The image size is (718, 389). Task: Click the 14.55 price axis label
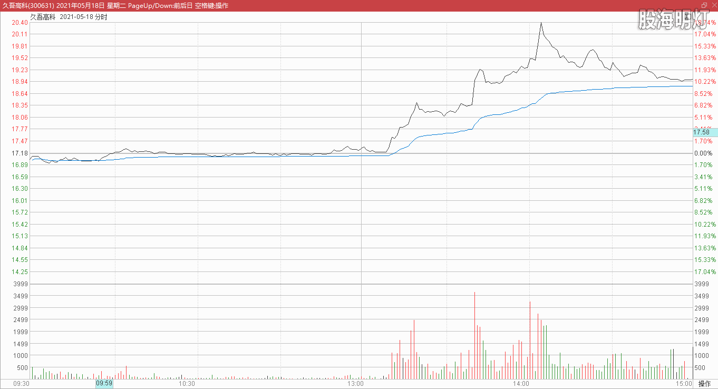click(20, 260)
